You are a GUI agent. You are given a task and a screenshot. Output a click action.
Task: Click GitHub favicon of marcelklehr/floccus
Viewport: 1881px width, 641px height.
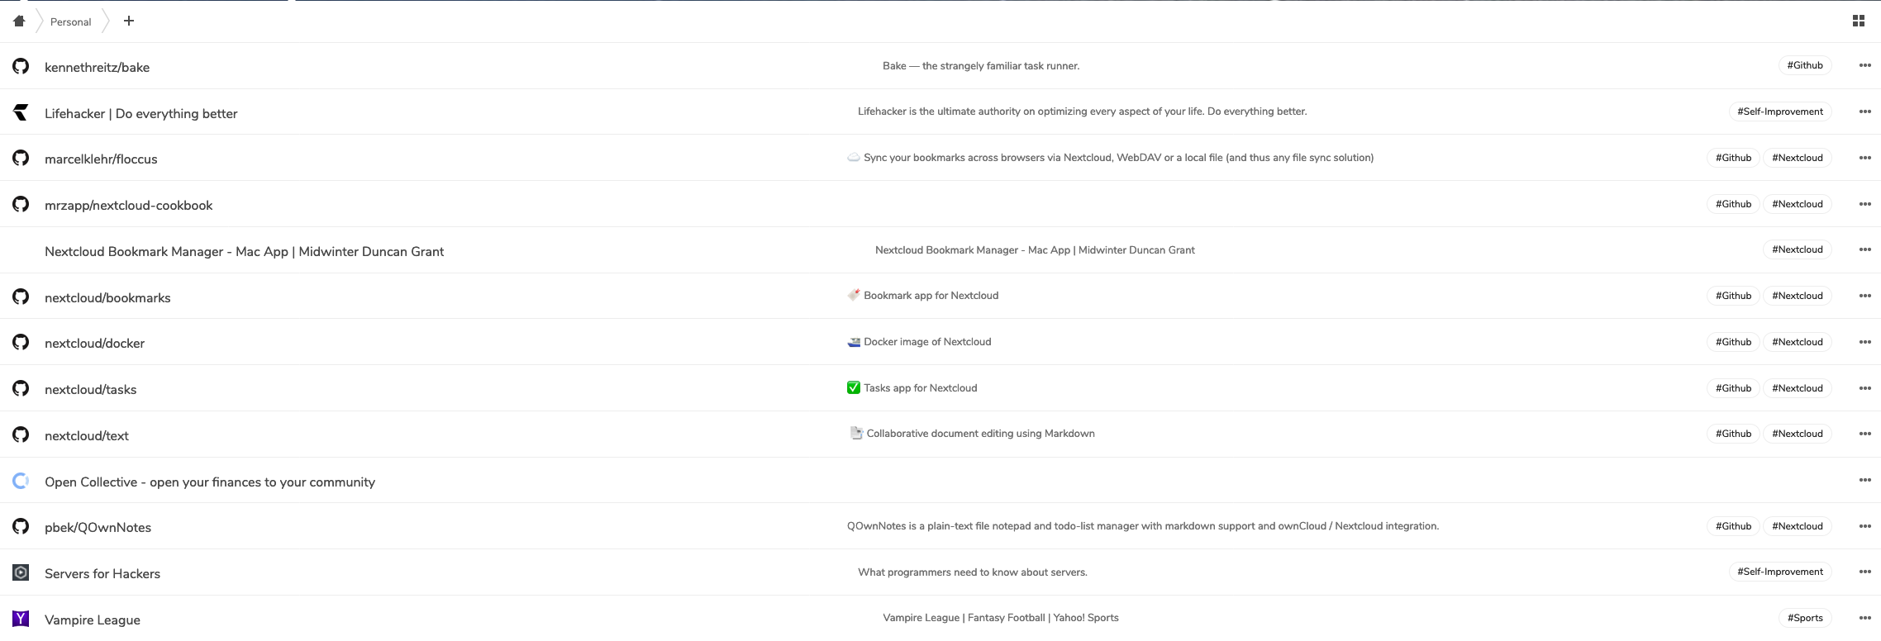click(x=21, y=158)
